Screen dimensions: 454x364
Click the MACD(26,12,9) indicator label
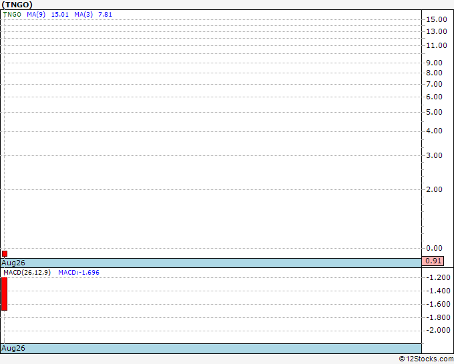(27, 273)
